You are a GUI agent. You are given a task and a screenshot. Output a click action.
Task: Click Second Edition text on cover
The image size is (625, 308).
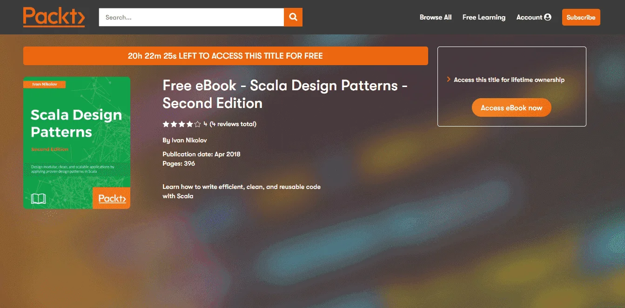(x=49, y=149)
